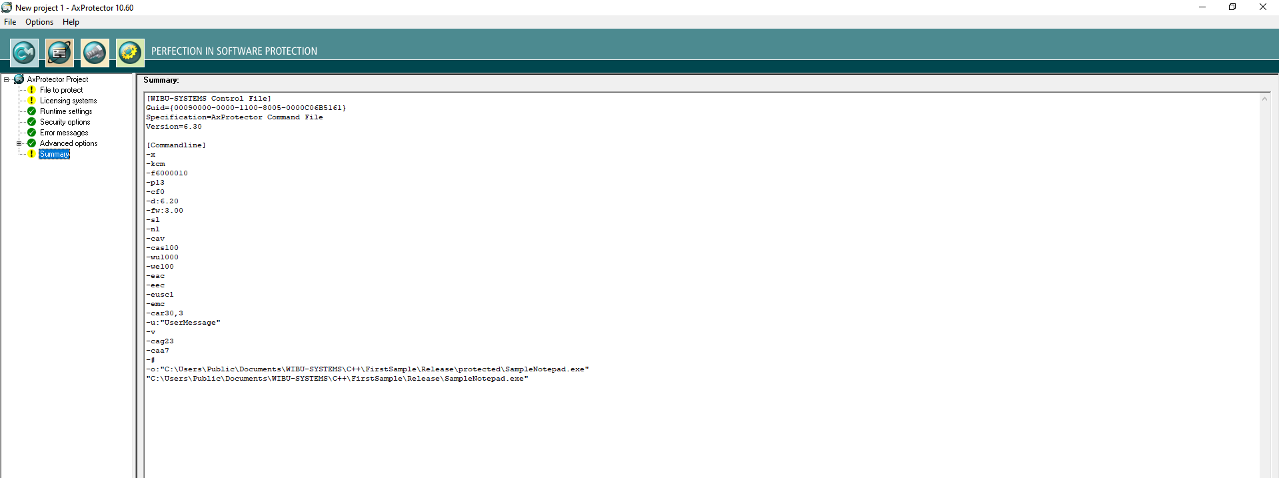The height and width of the screenshot is (478, 1279).
Task: Open the File menu
Action: pos(10,22)
